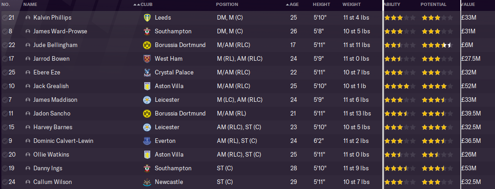
Task: Select the Height column header
Action: pyautogui.click(x=321, y=5)
